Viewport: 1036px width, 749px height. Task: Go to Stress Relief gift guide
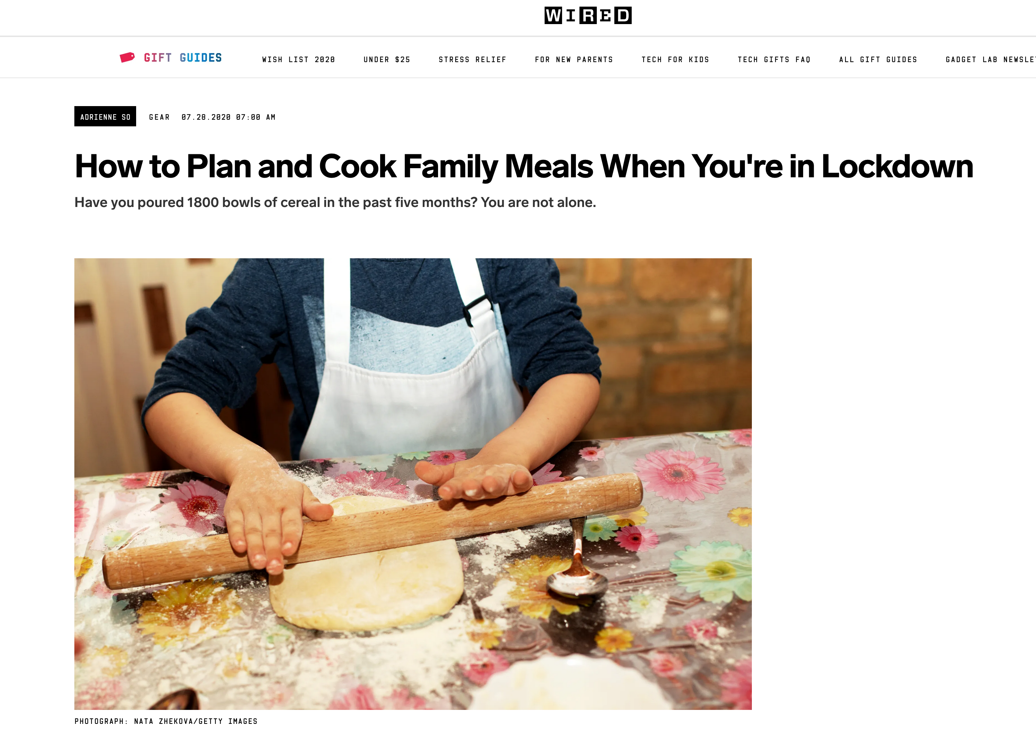472,60
